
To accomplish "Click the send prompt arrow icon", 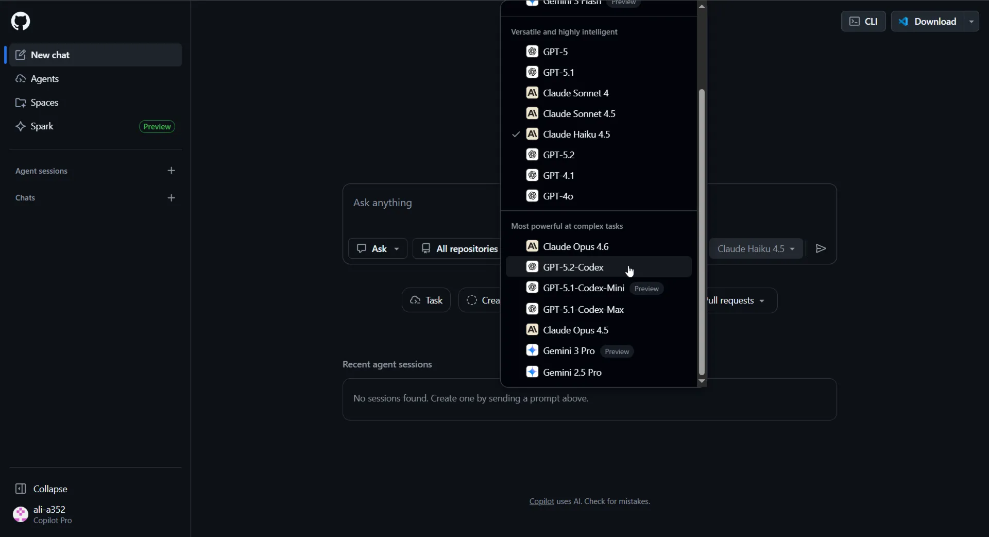I will click(821, 249).
